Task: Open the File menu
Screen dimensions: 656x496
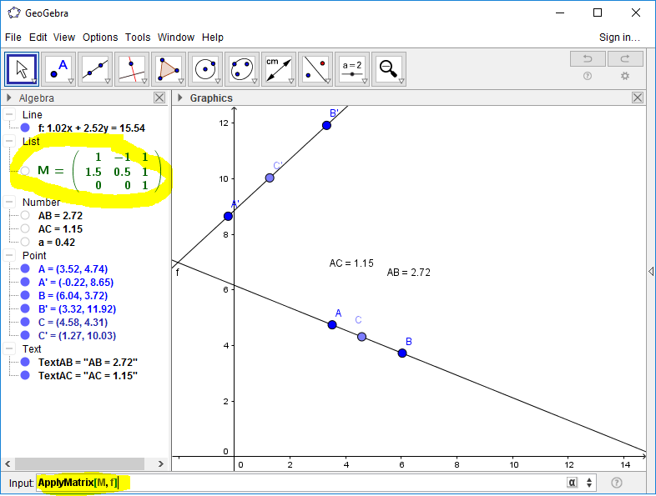Action: 13,38
